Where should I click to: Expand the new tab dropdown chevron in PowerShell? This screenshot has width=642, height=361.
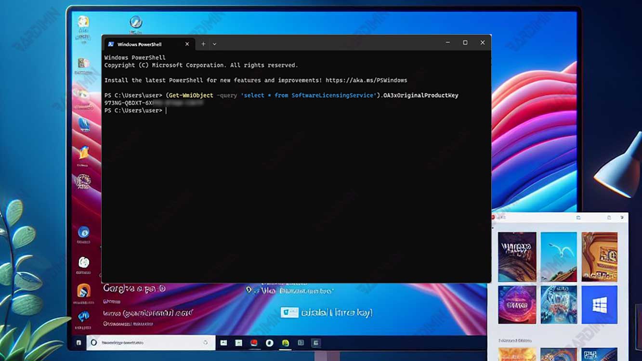[214, 44]
